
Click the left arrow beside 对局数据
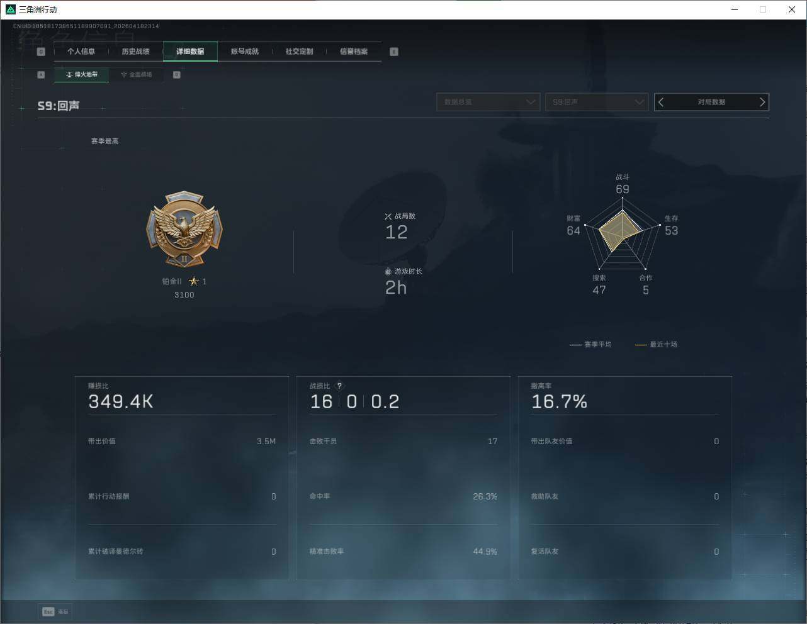[x=661, y=102]
